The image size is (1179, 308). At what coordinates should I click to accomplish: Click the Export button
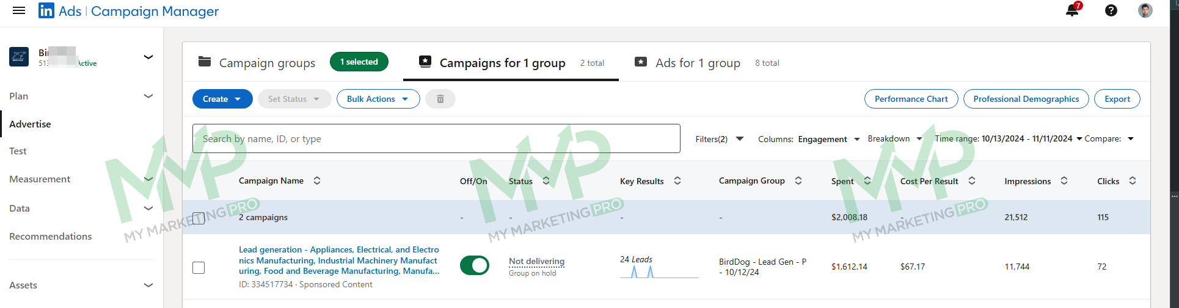coord(1117,99)
